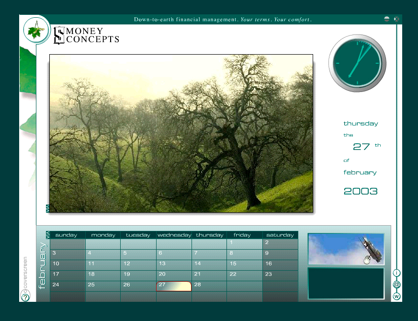Select February 14 on the calendar

point(209,265)
